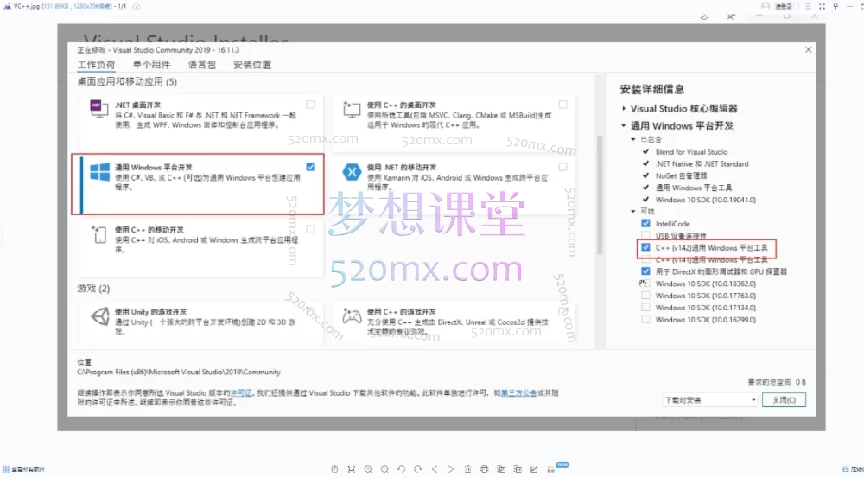
Task: Collapse 通用 Windows 平台开发 details section
Action: point(623,125)
